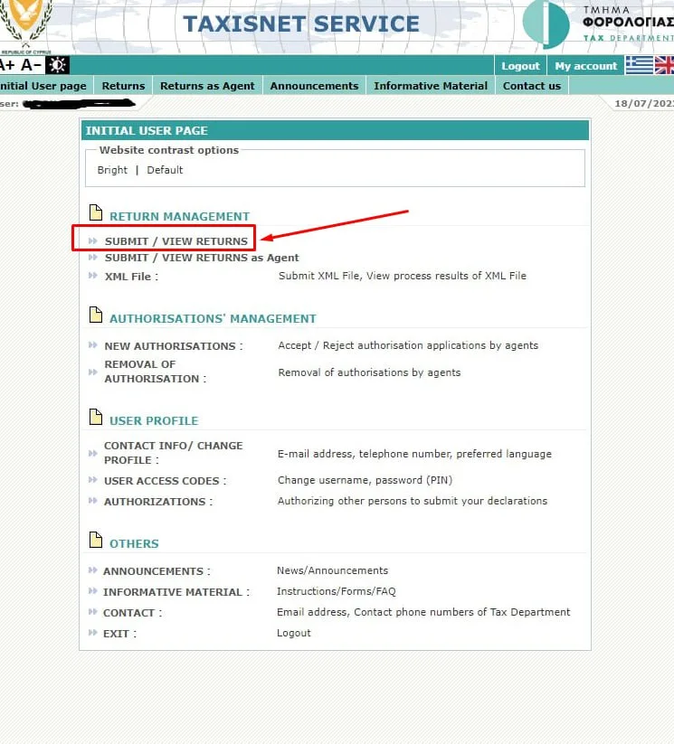This screenshot has height=744, width=674.
Task: Open Informative Material from the top menu
Action: point(431,86)
